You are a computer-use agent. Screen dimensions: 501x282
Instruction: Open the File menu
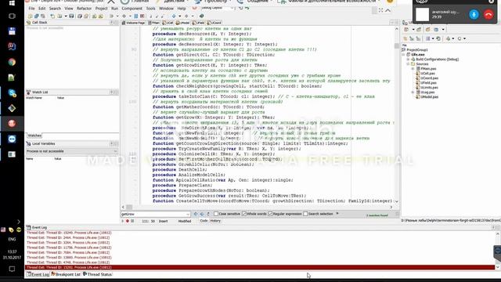31,9
